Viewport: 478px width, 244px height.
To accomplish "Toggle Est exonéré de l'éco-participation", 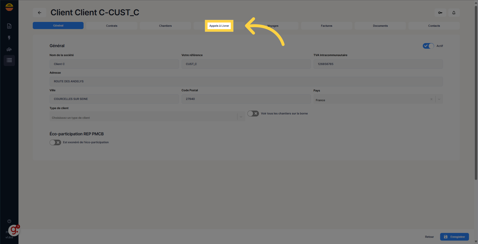I will tap(55, 142).
